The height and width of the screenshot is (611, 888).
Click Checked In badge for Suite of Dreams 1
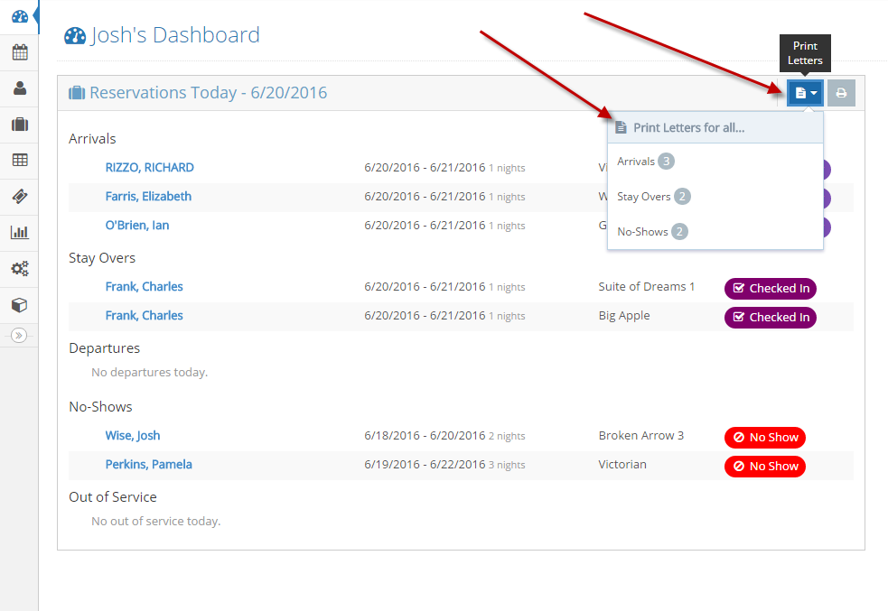point(770,289)
